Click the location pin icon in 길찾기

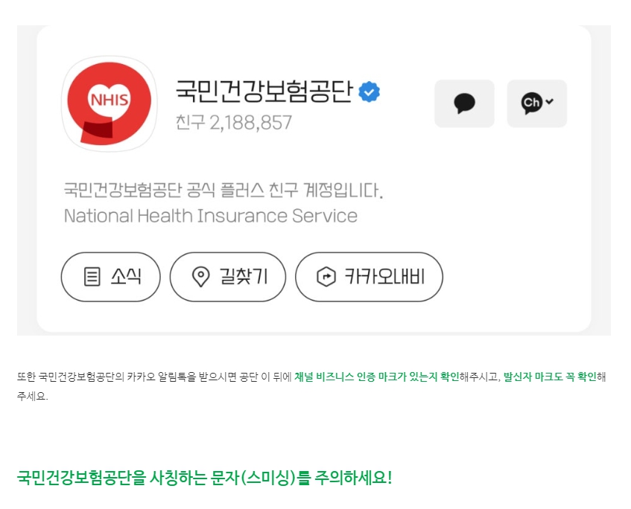point(200,277)
